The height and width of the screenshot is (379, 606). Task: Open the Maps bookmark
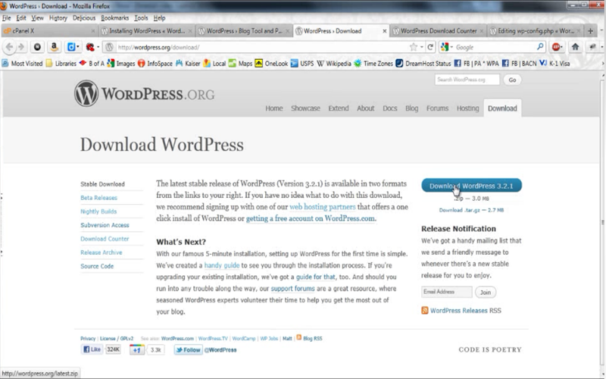[240, 64]
